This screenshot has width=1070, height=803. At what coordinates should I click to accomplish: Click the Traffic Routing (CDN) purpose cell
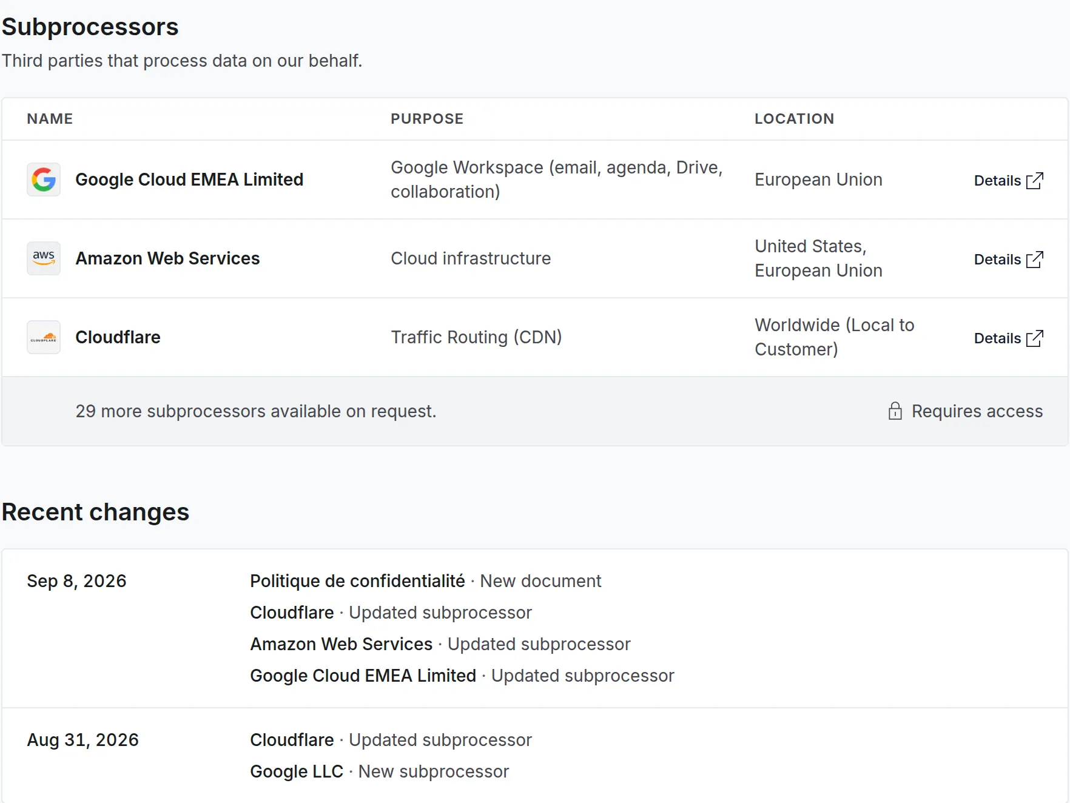pyautogui.click(x=476, y=337)
